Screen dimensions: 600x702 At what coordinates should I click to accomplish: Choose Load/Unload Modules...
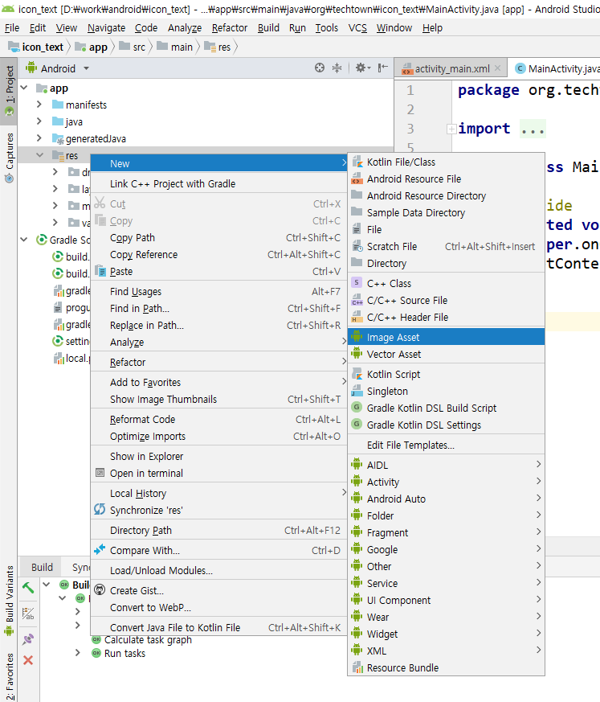coord(218,570)
